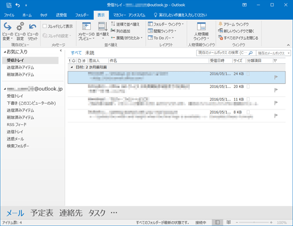Open フォルダー ウィンドウ dropdown
Image resolution: width=293 pixels, height=226 pixels.
[x=166, y=24]
